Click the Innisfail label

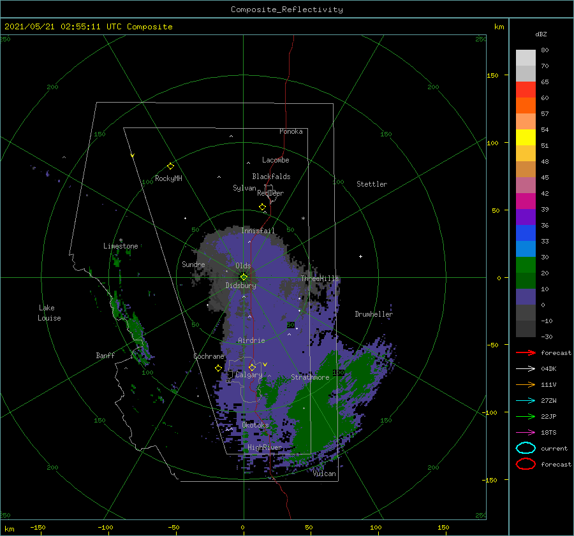tap(258, 231)
